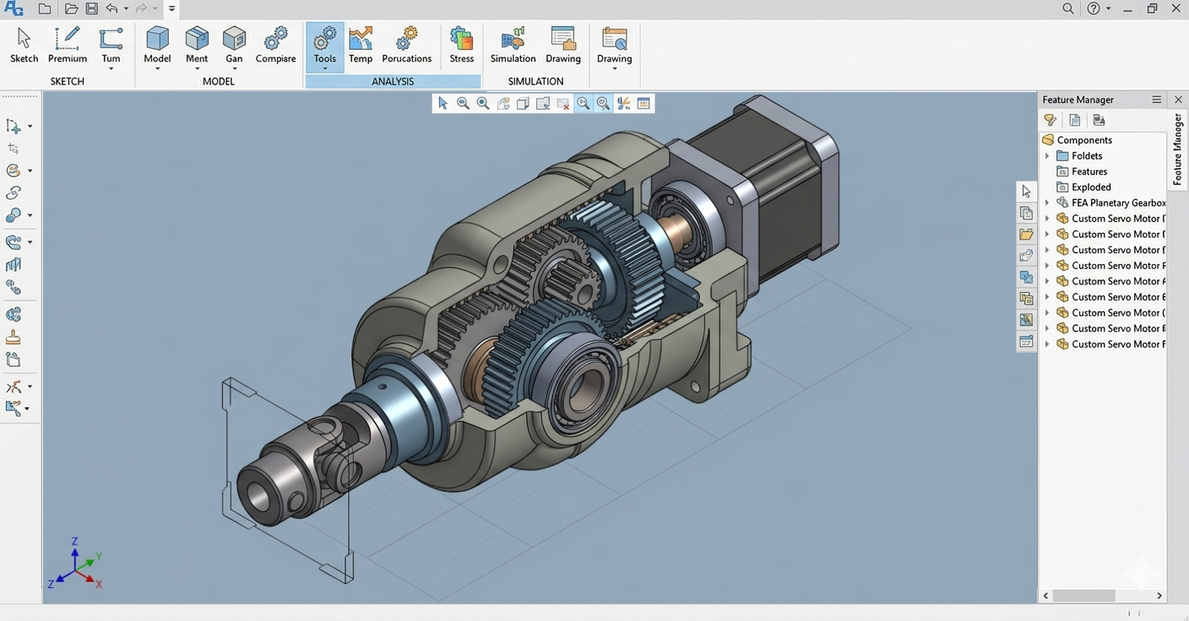The image size is (1189, 621).
Task: Launch the Simulation tool in ribbon
Action: (x=513, y=45)
